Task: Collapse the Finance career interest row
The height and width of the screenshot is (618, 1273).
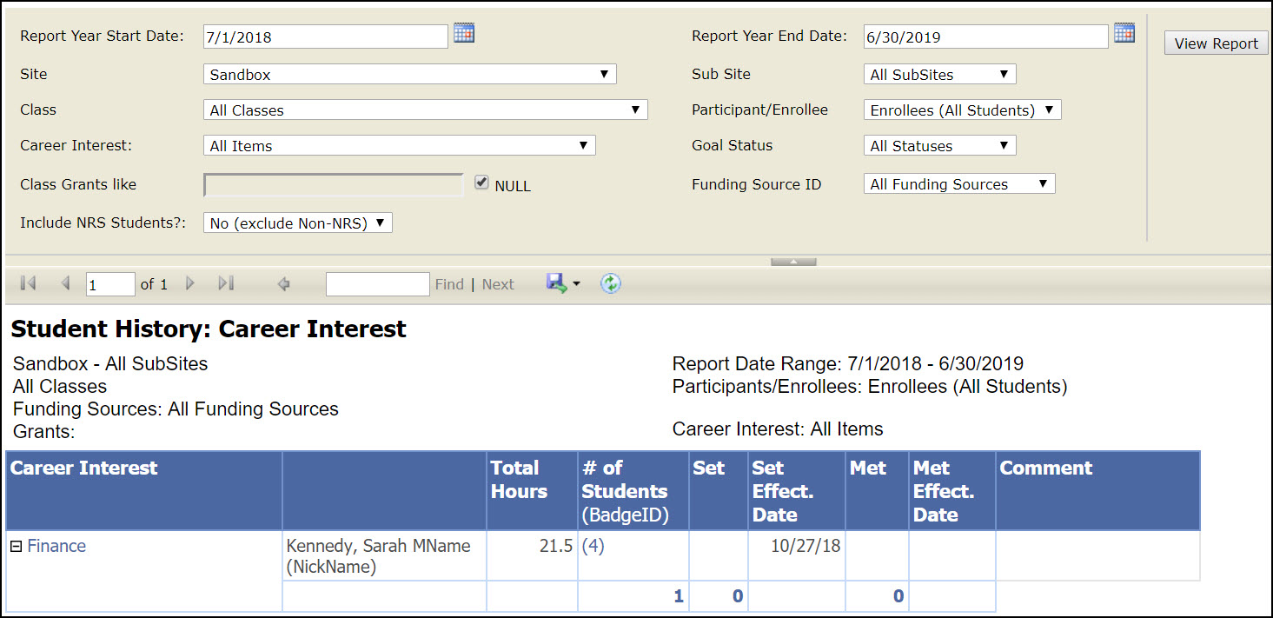Action: (16, 547)
